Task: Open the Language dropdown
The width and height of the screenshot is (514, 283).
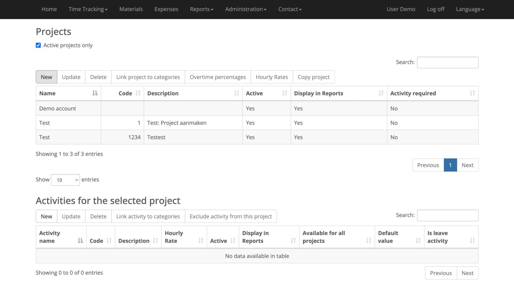Action: click(470, 9)
